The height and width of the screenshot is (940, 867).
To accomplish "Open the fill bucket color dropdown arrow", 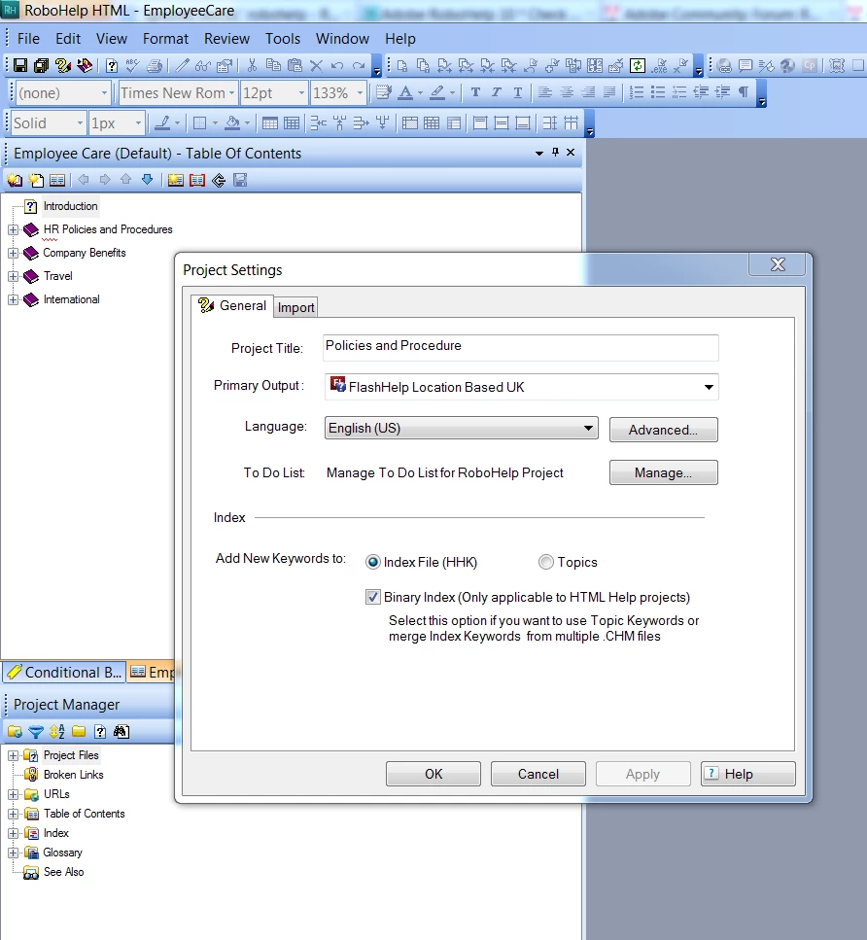I will click(x=247, y=123).
